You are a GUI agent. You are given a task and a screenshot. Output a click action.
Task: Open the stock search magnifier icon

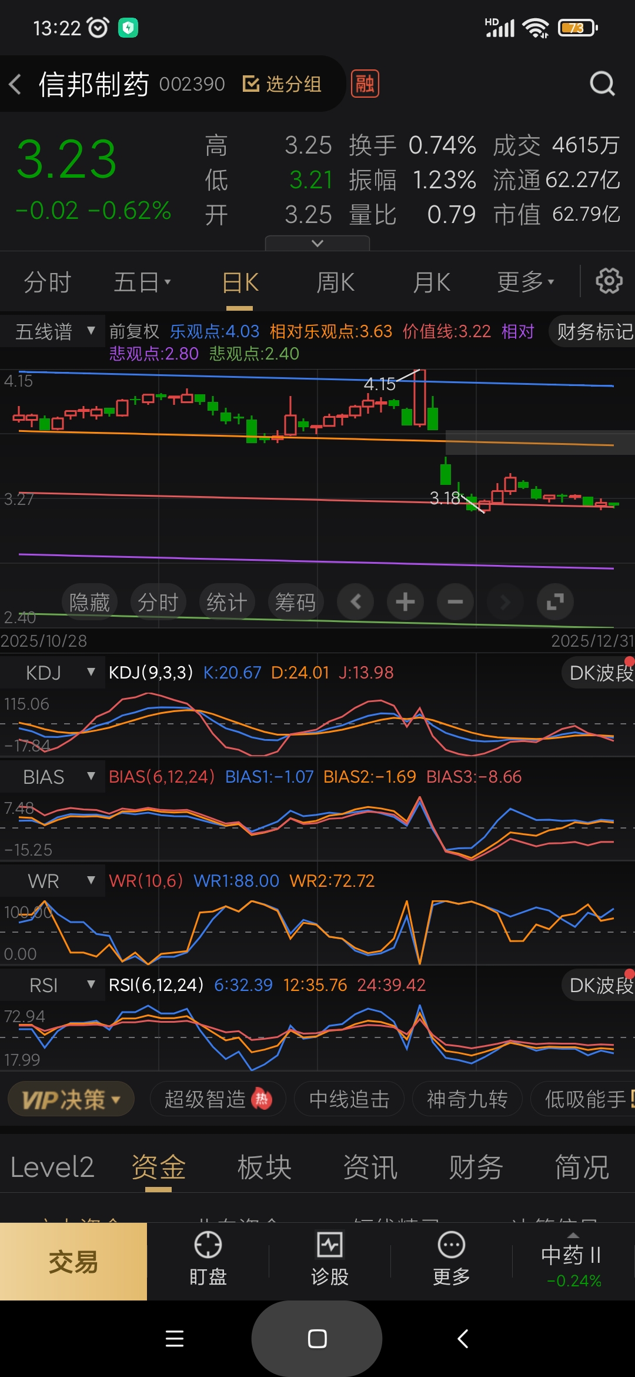pos(602,84)
